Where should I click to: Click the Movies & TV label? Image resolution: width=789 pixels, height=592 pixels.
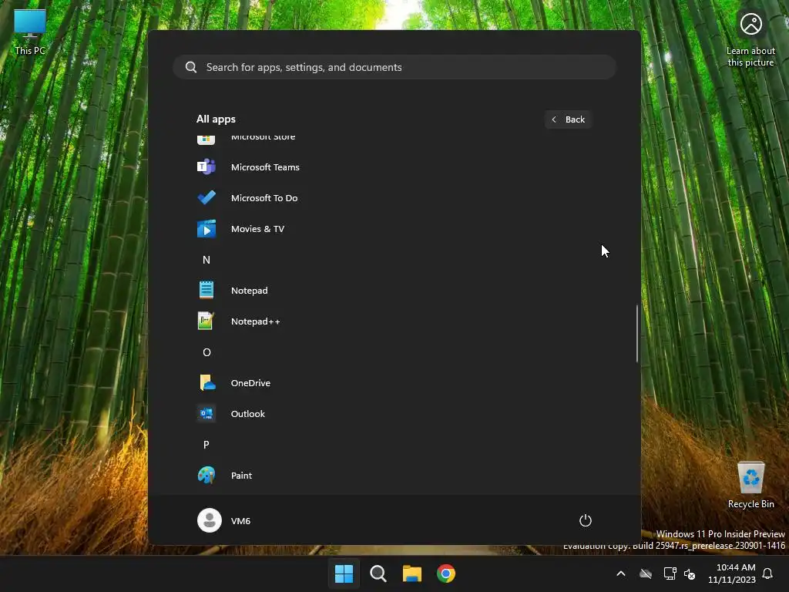257,228
